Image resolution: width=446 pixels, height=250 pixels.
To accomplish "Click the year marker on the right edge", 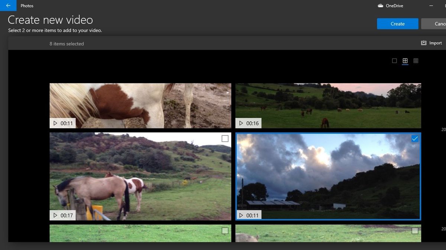I will click(x=443, y=129).
